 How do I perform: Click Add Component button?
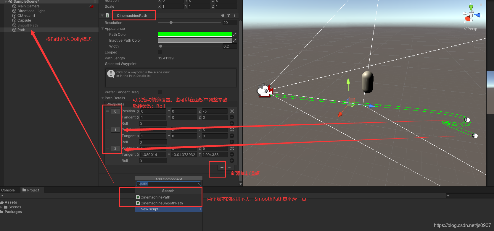(x=169, y=178)
